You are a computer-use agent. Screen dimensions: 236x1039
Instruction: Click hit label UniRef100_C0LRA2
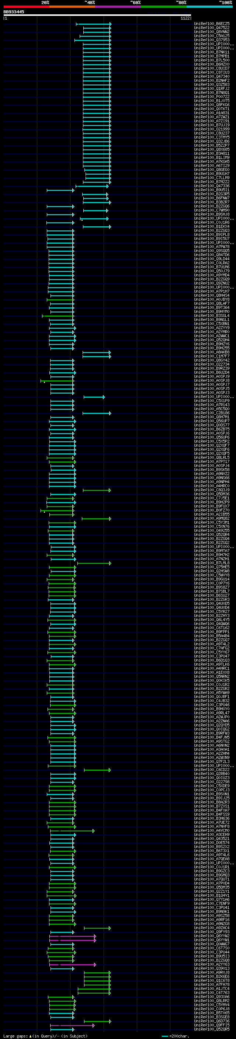pos(212,263)
